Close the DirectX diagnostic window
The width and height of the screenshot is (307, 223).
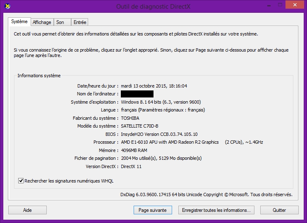click(x=295, y=5)
